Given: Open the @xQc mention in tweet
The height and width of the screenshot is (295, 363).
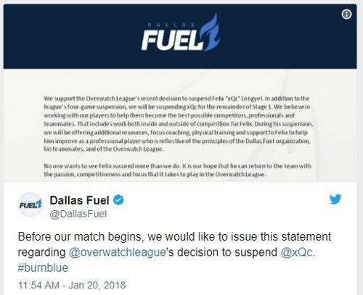Looking at the screenshot, I should coord(298,252).
